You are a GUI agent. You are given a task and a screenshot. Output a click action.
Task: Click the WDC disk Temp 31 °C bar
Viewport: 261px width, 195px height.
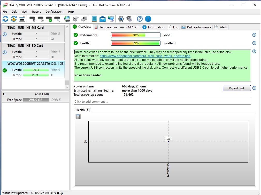36,75
